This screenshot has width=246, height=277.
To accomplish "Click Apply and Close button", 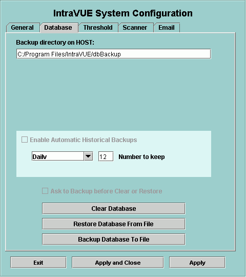I will coord(118,263).
